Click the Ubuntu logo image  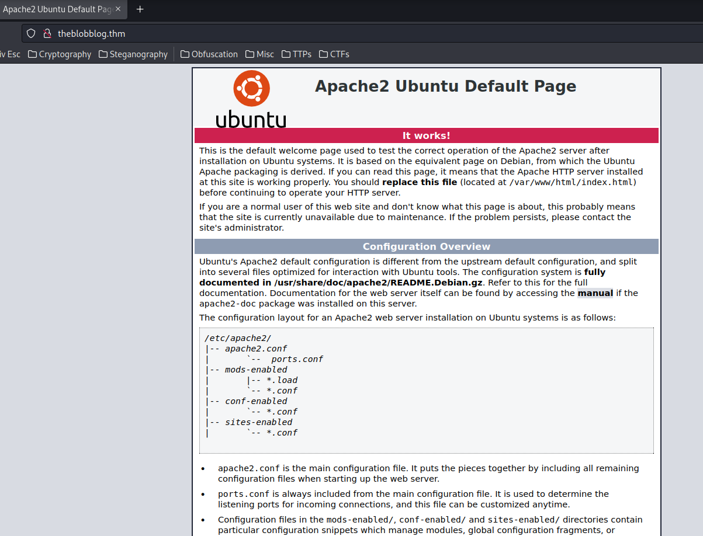click(251, 99)
